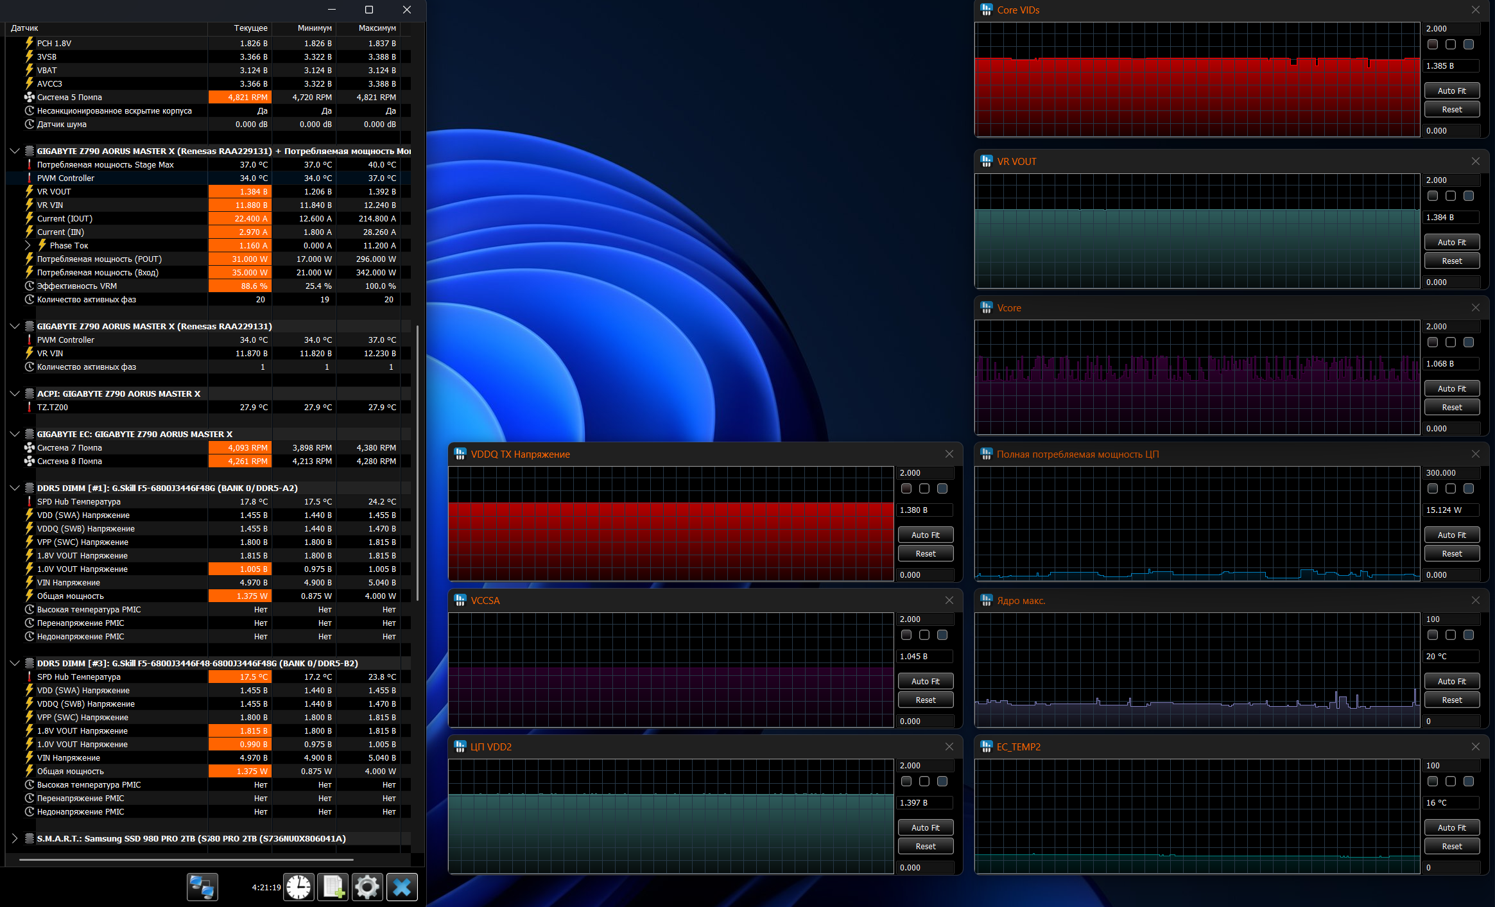This screenshot has height=907, width=1495.
Task: Open the remote network monitoring icon
Action: click(202, 887)
